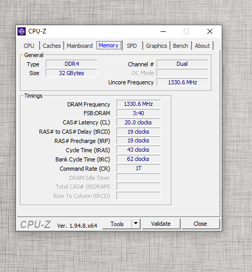
Task: Click the DRAM Frequency 1330.6 MHz value
Action: (x=139, y=104)
